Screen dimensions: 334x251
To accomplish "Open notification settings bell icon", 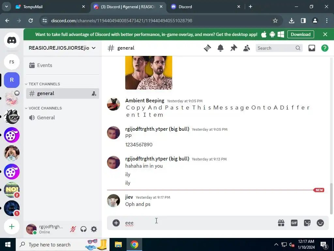I will [220, 48].
